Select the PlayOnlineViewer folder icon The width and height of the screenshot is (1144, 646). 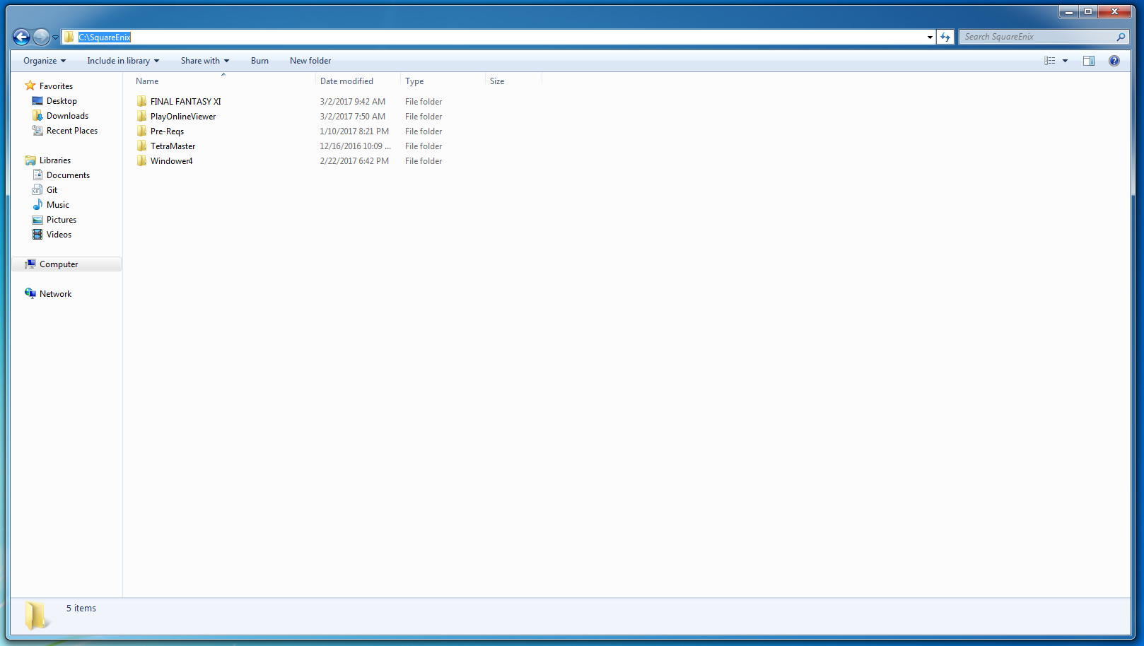click(142, 116)
